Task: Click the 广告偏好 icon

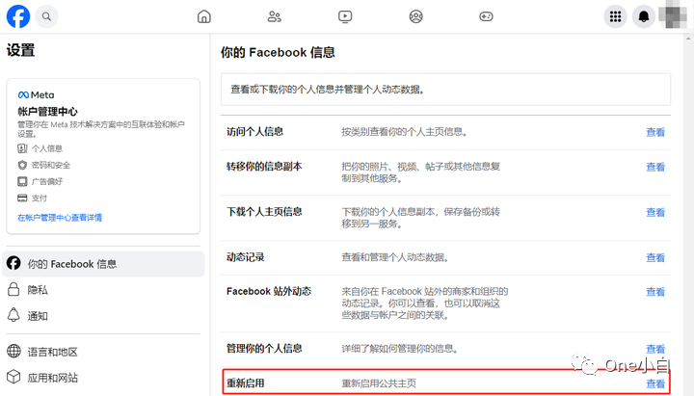Action: 22,181
